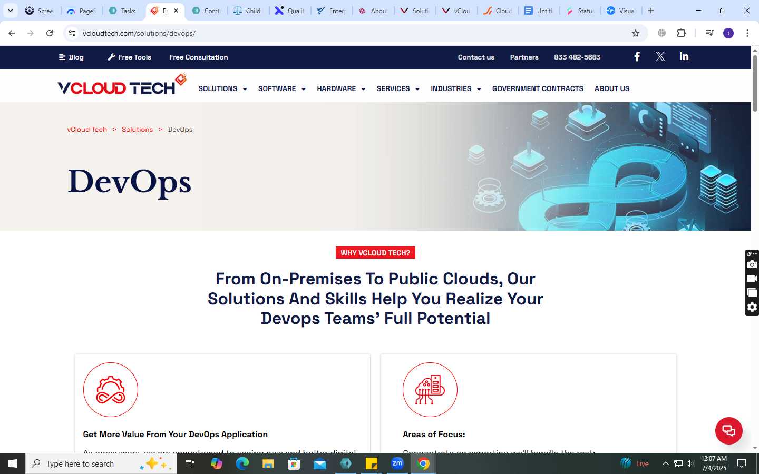The image size is (759, 474).
Task: Reload the page
Action: pyautogui.click(x=50, y=33)
